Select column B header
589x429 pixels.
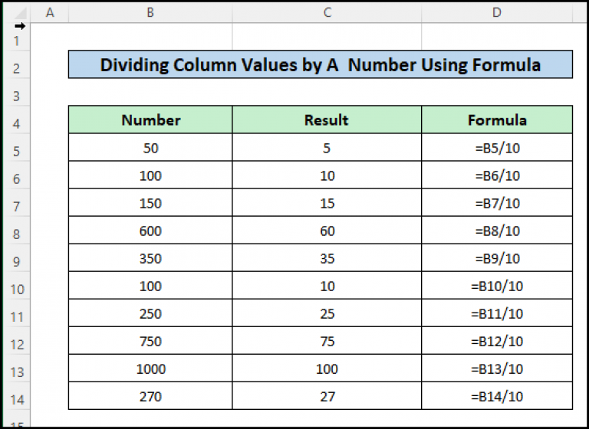coord(150,13)
